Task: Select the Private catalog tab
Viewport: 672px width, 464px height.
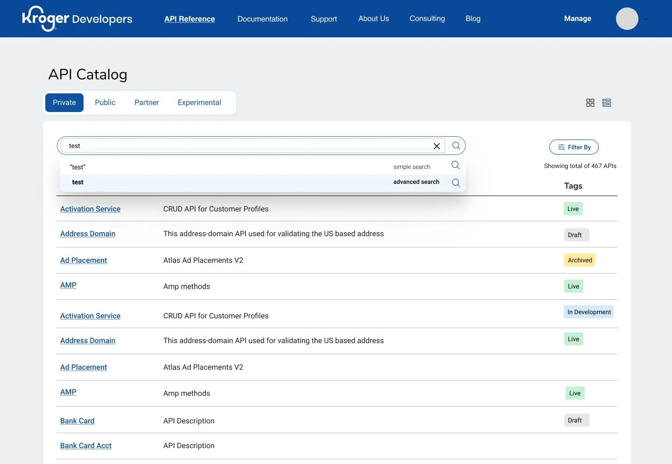Action: (64, 103)
